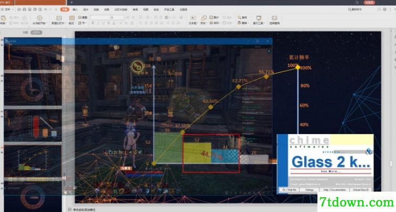The image size is (396, 212).
Task: Click the Play from current slide icon
Action: [x=39, y=18]
